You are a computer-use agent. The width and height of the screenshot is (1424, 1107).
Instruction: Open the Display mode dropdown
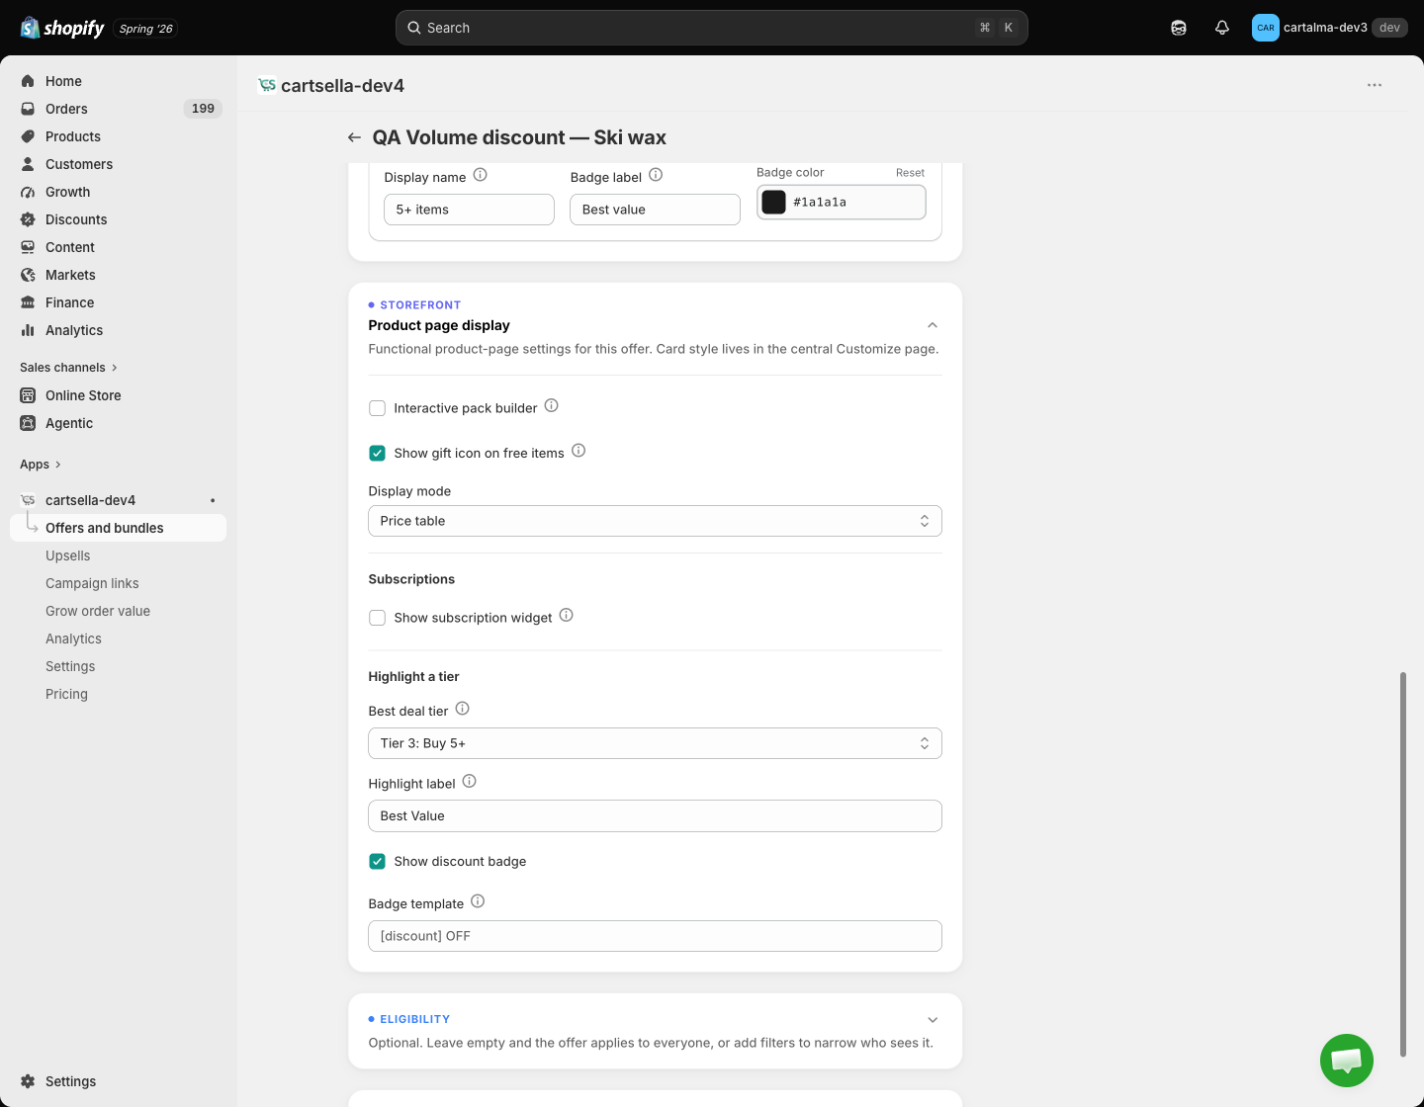tap(655, 521)
